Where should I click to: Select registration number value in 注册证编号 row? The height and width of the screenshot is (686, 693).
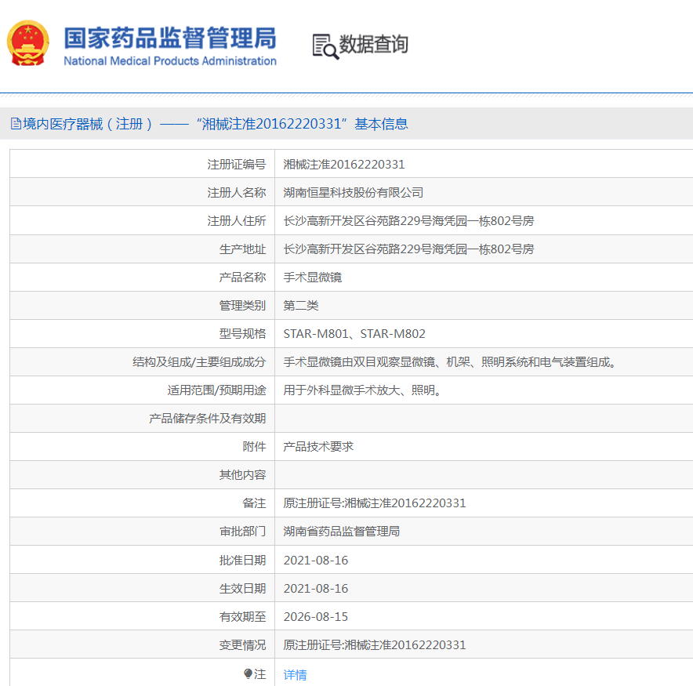[x=344, y=165]
